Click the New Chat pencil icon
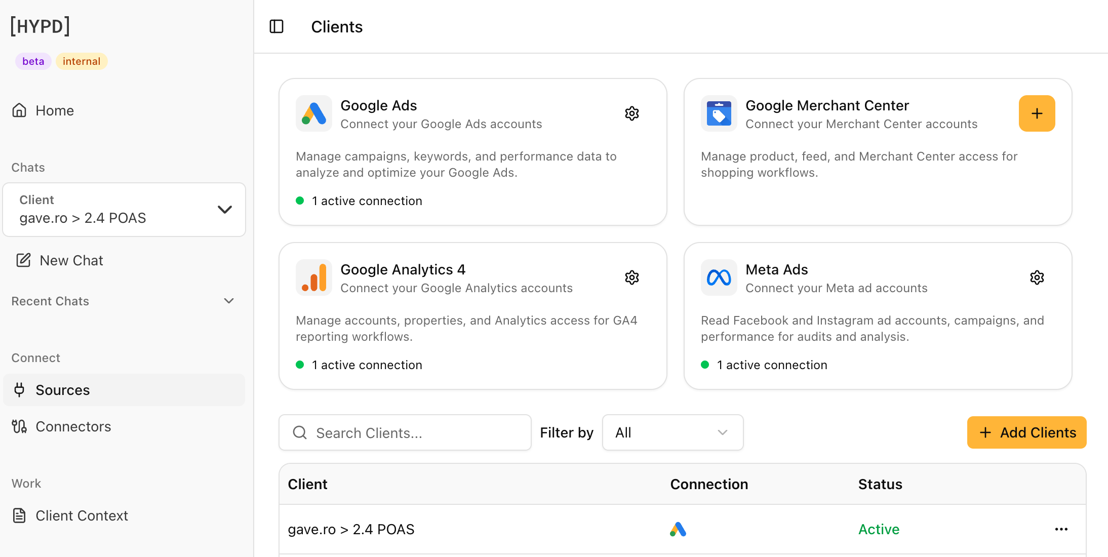Image resolution: width=1108 pixels, height=557 pixels. click(23, 260)
